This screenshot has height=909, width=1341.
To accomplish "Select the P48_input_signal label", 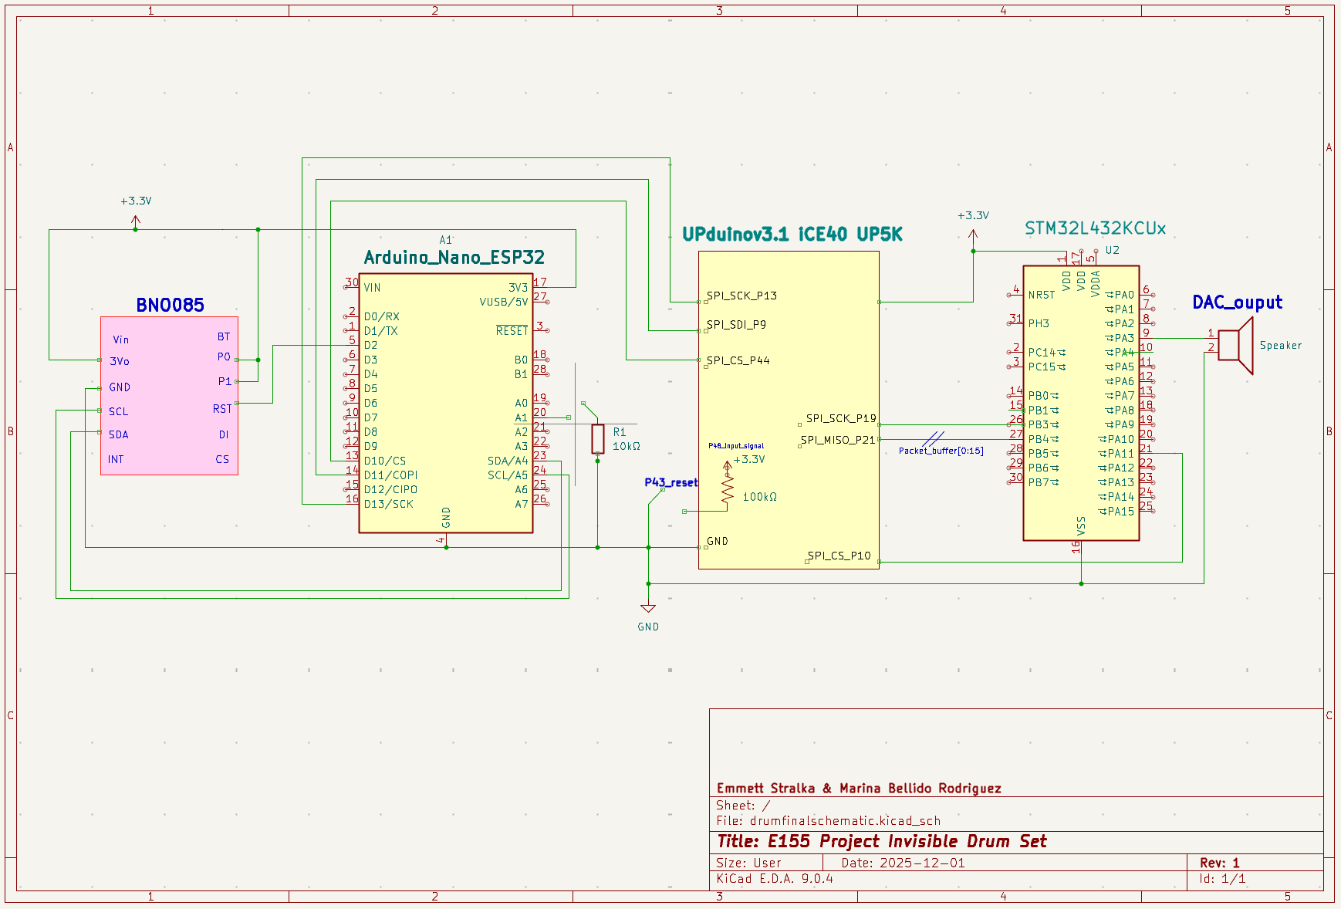I will click(736, 445).
